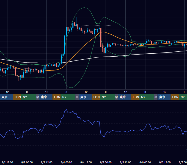This screenshot has height=165, width=187.
Task: Click the 9/3 00:00 date label
Action: point(27,162)
